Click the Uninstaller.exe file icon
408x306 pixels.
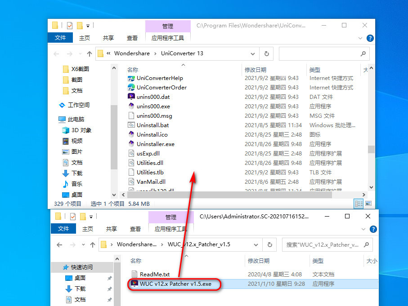point(131,144)
